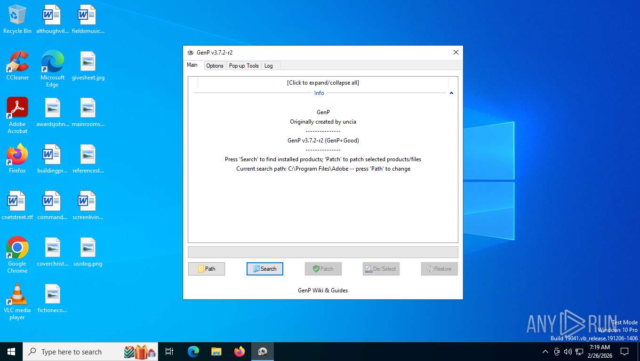Switch to the Options tab

(215, 66)
